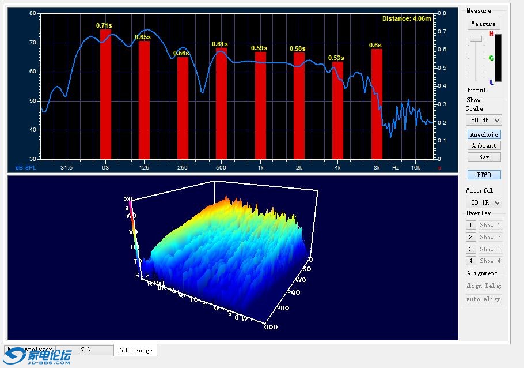Toggle the RT60 display button

point(484,175)
